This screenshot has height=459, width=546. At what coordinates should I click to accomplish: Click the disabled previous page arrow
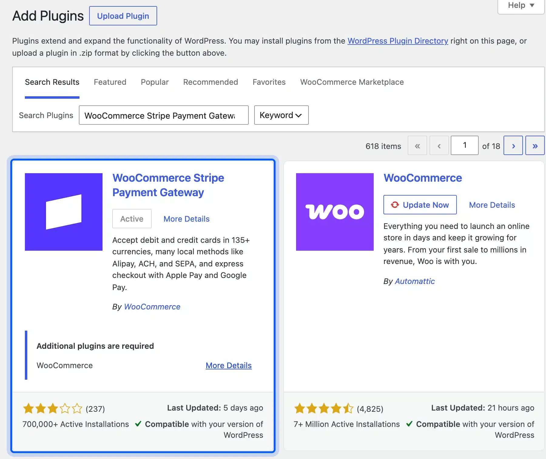(439, 146)
